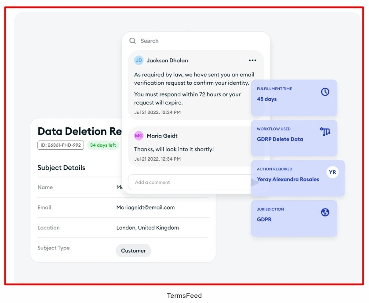Screen dimensions: 369x303
Task: Click the 34 days left badge
Action: [103, 145]
